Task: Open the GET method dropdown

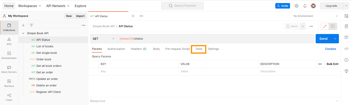Action: [x=104, y=39]
